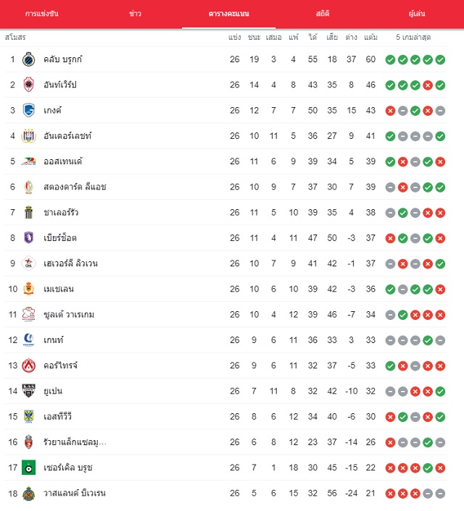Click the เกงค์ team crest icon
Screen dimensions: 464x511
pyautogui.click(x=29, y=110)
